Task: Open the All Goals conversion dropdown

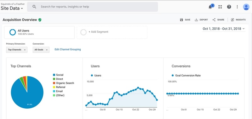Action: coord(41,50)
